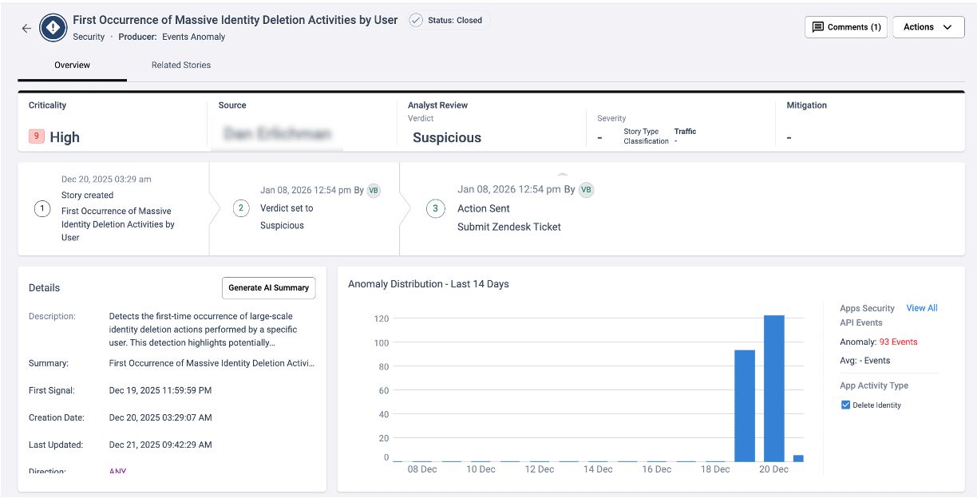Click the criticality score 9 badge
This screenshot has height=498, width=977.
click(x=36, y=136)
